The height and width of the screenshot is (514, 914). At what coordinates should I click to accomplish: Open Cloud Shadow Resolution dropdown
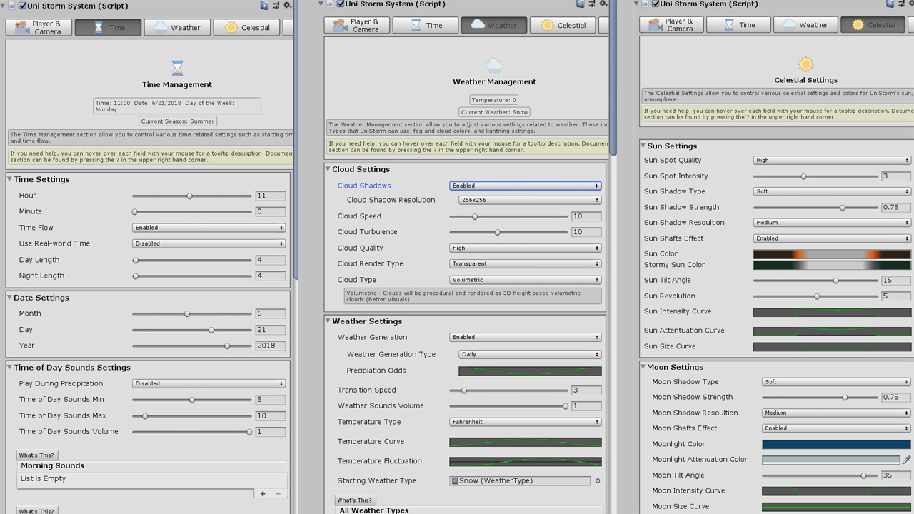[530, 200]
